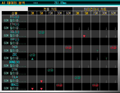Click 상파 in STRK candle 15M cell

50,70
